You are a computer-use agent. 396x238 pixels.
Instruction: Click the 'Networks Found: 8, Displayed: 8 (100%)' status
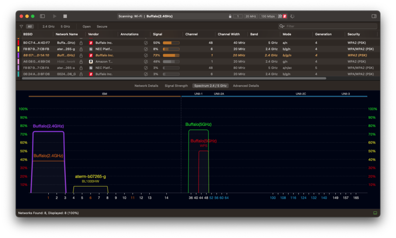[x=48, y=213]
